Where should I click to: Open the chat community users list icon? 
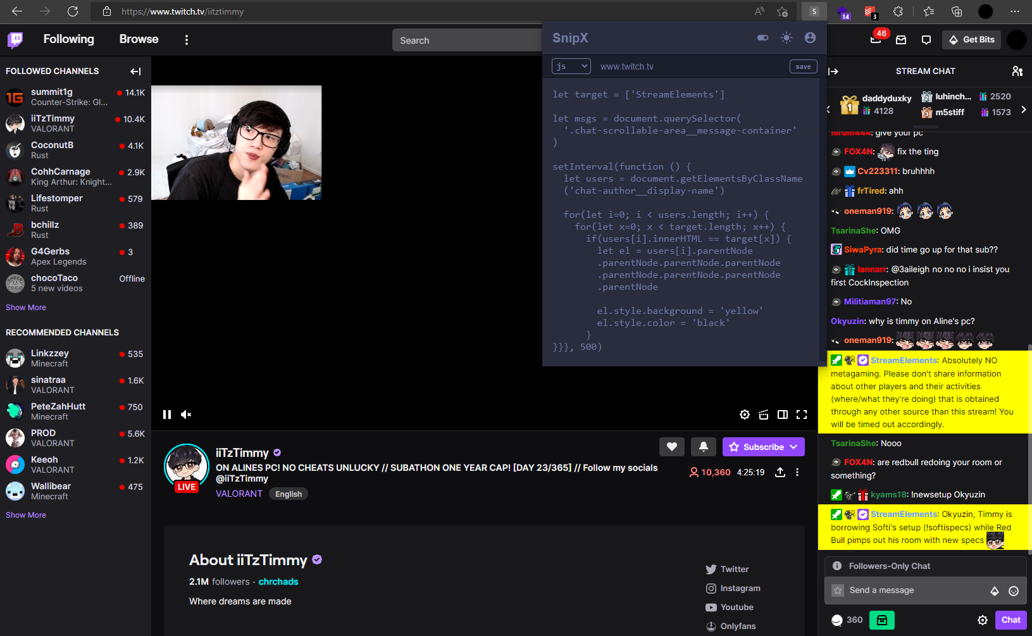tap(1017, 72)
